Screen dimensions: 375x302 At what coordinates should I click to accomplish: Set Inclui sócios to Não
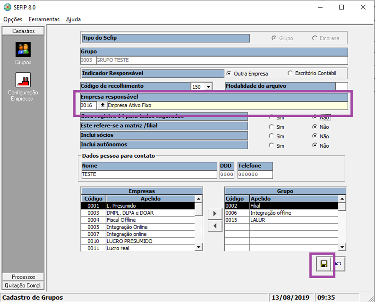[x=315, y=136]
